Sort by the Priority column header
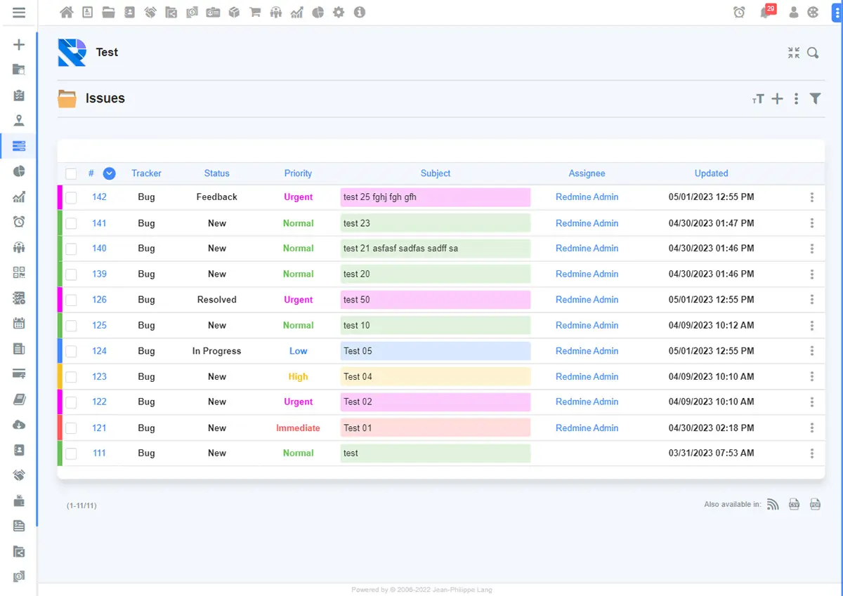 pos(298,173)
